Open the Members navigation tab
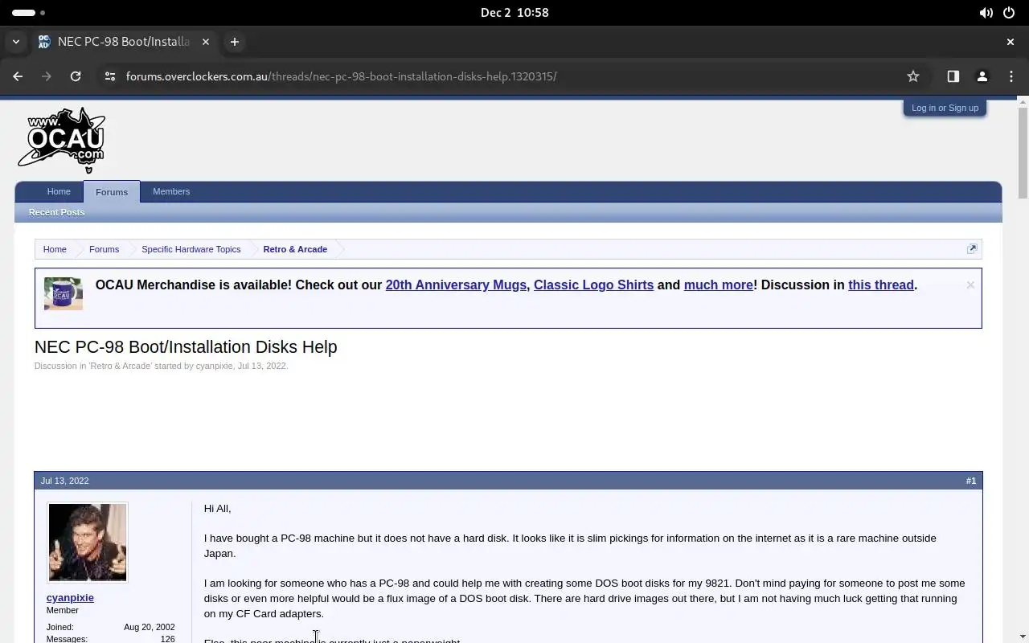1029x643 pixels. coord(171,191)
